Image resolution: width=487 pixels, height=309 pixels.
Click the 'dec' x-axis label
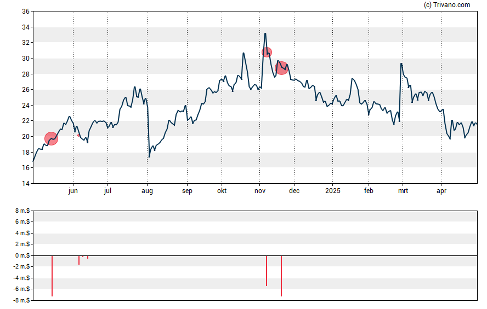294,190
